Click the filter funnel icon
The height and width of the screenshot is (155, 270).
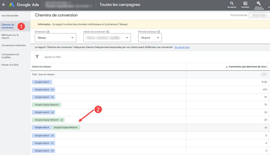point(37,56)
